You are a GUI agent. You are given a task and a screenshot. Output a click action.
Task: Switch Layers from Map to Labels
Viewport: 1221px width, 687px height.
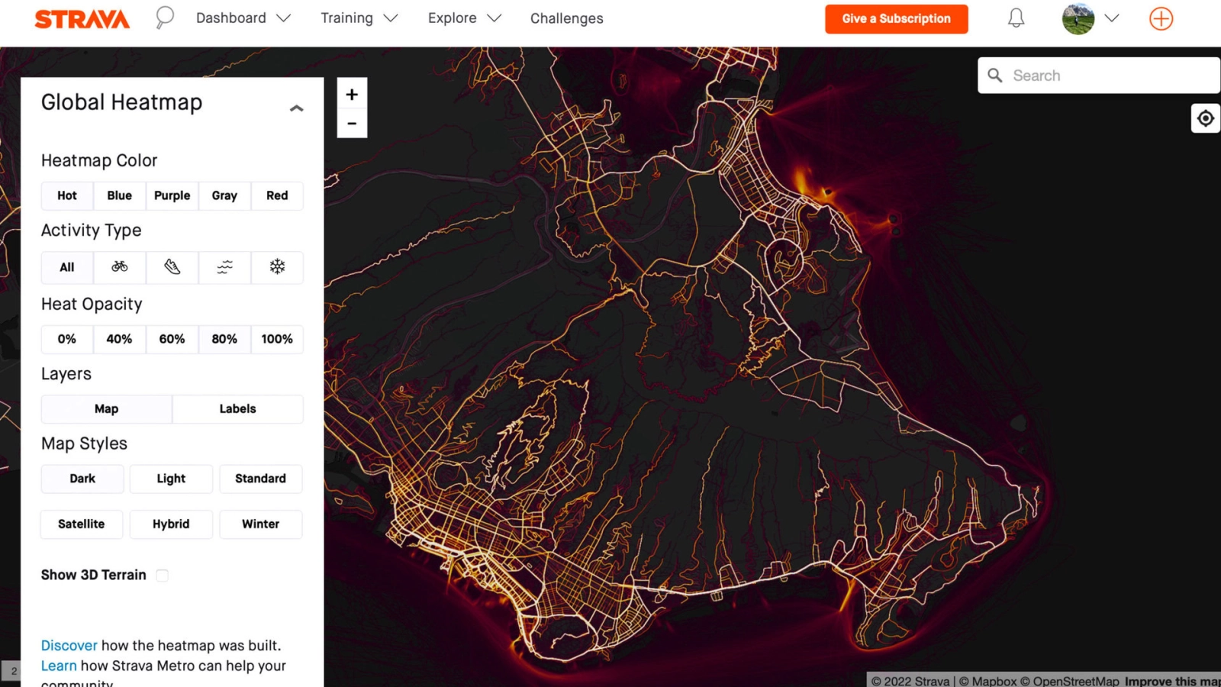[237, 408]
